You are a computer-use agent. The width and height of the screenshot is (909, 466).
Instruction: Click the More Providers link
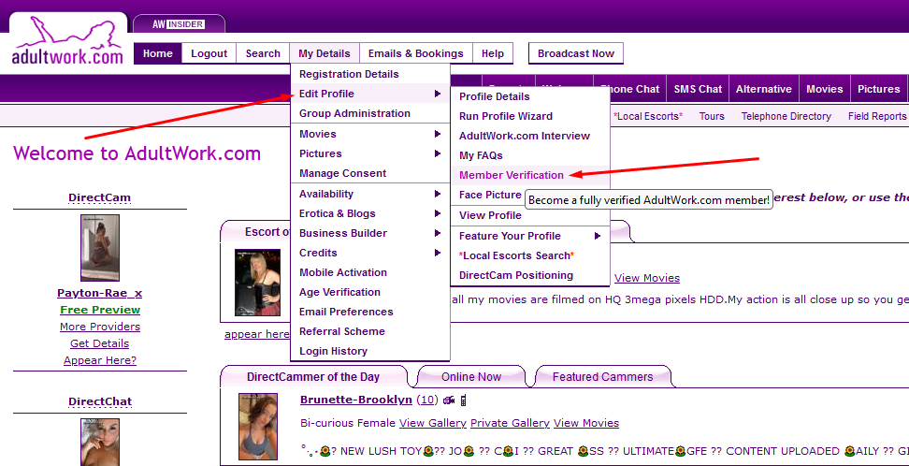(x=100, y=327)
